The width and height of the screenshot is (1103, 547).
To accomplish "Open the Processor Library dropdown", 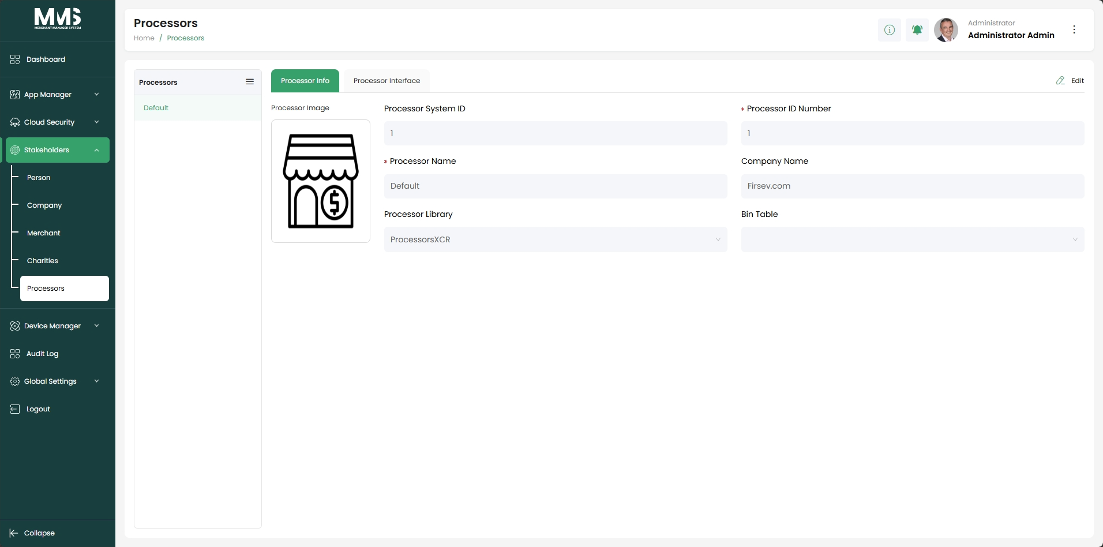I will [556, 239].
